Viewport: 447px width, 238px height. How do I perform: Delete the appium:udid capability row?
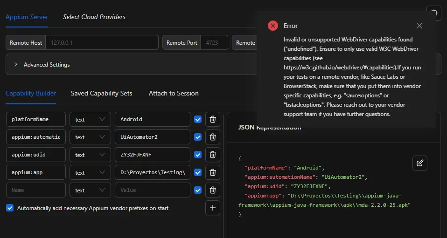(x=213, y=155)
